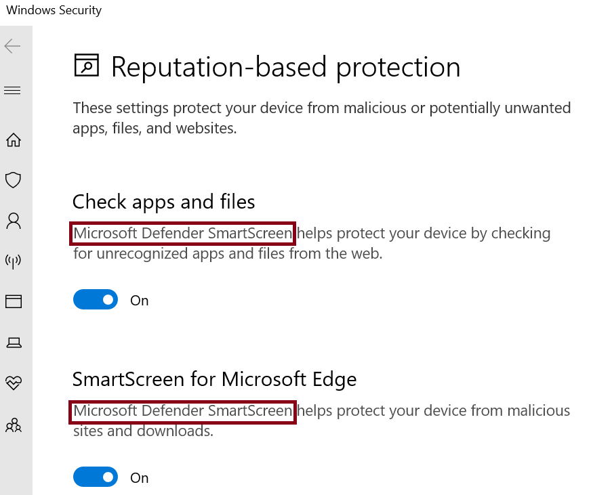Disable SmartScreen for Microsoft Edge
This screenshot has width=612, height=495.
click(x=95, y=477)
